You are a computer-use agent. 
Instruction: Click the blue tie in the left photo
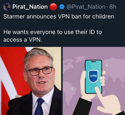click(x=39, y=107)
